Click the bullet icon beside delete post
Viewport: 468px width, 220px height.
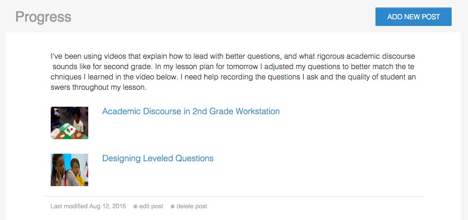(x=172, y=206)
